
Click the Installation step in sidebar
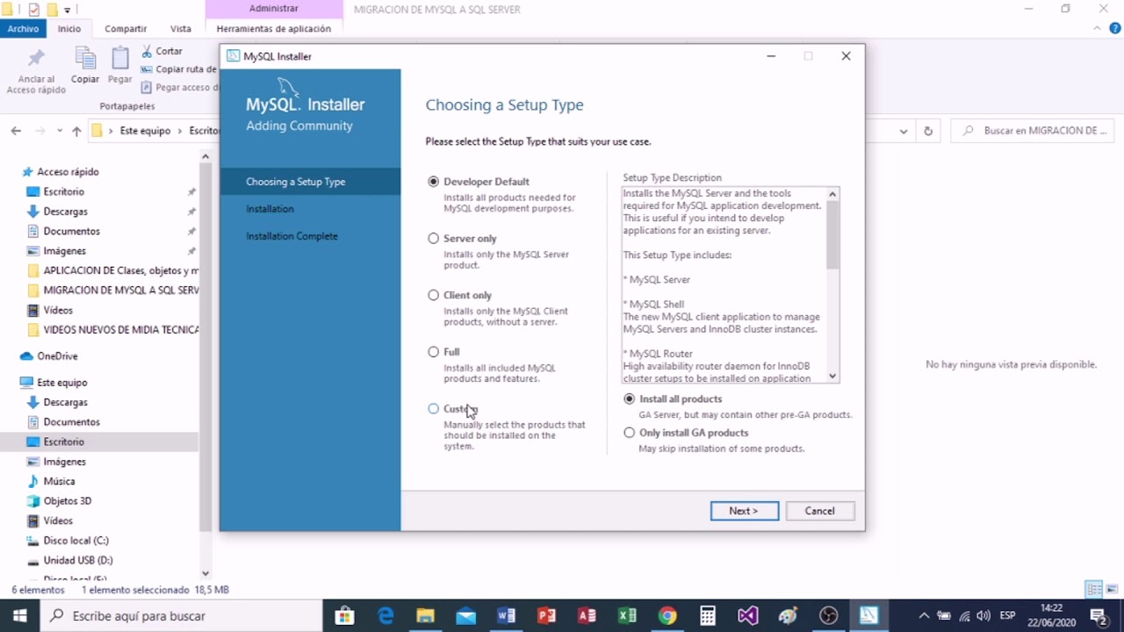[x=270, y=209]
